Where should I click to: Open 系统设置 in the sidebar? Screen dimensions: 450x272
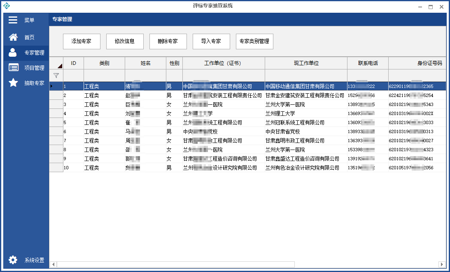[x=26, y=260]
